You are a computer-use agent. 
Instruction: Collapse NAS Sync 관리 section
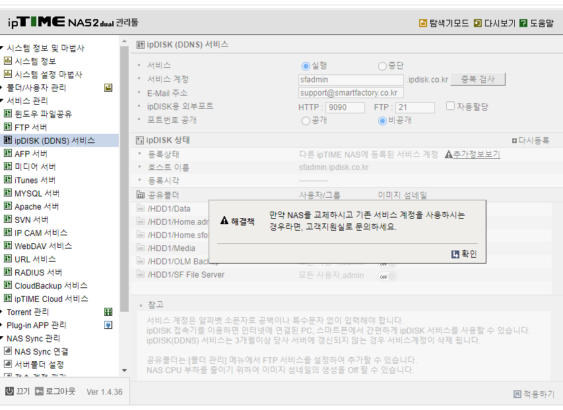tap(1, 338)
